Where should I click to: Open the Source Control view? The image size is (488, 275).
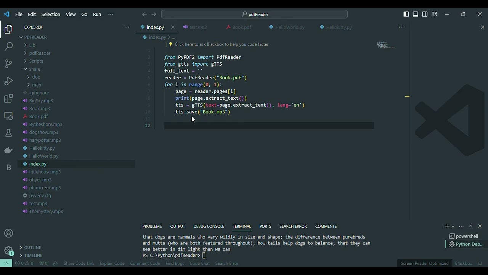click(x=8, y=64)
